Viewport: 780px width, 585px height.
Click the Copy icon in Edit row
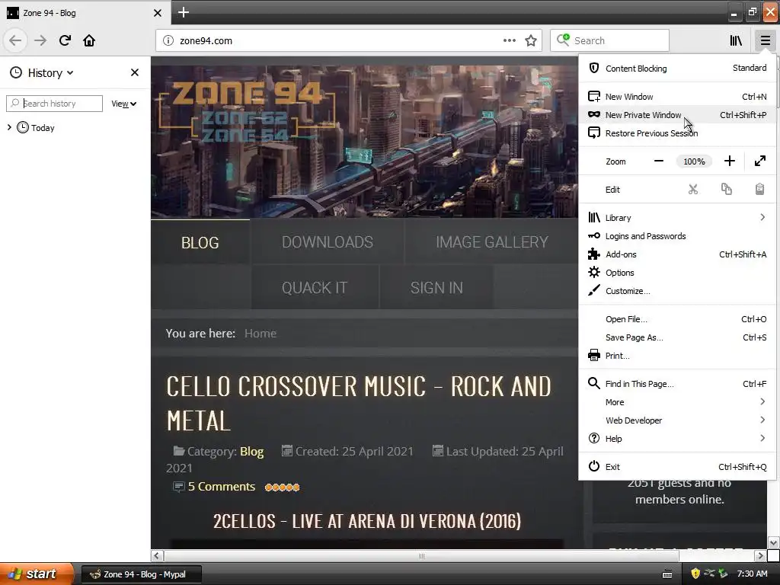tap(726, 190)
